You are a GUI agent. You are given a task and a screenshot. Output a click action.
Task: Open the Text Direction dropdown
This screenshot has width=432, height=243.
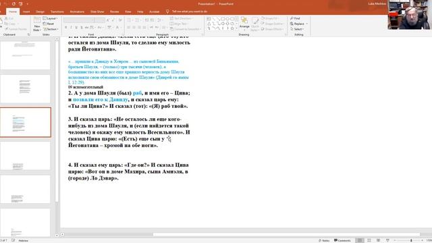click(x=182, y=18)
